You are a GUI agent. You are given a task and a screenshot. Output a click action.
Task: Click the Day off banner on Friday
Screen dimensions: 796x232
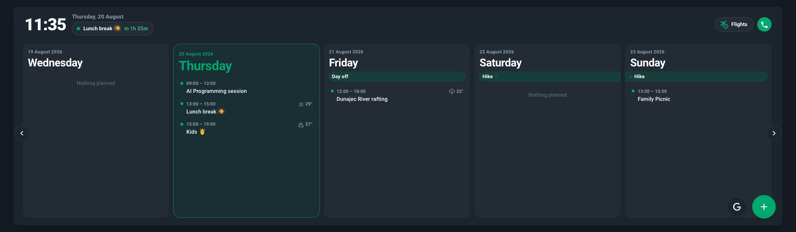point(397,76)
